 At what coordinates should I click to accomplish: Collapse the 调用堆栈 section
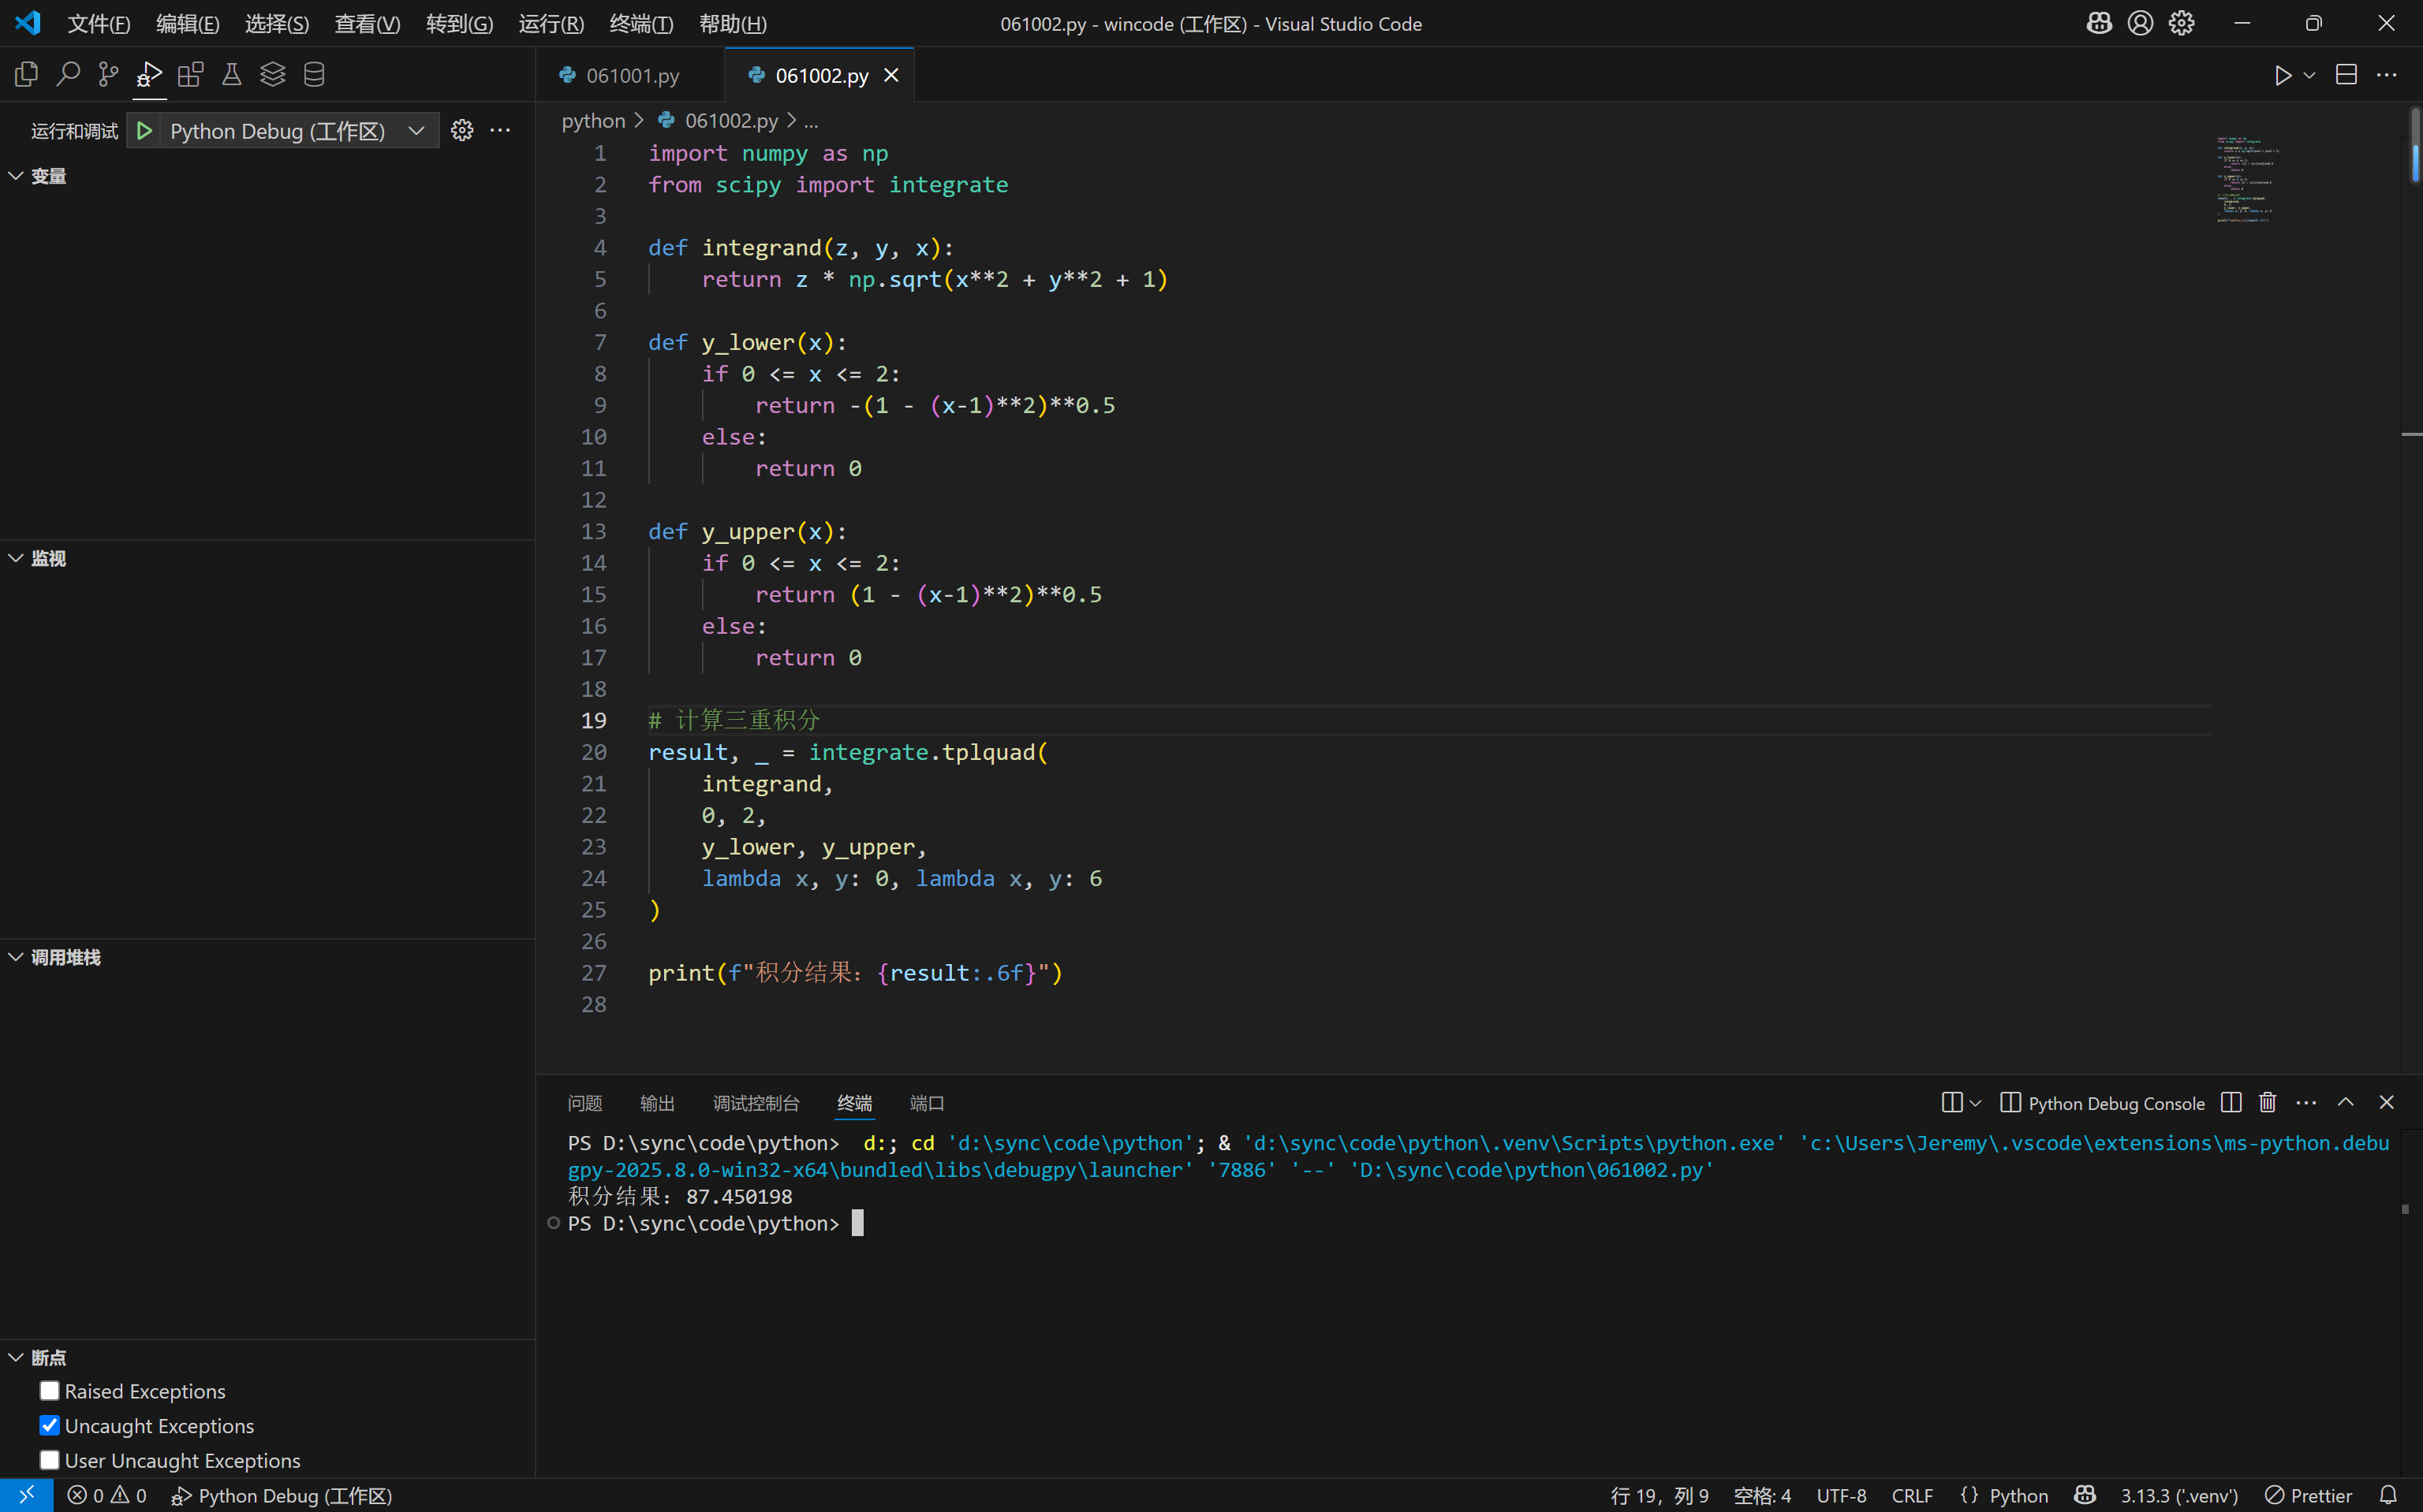(x=17, y=957)
